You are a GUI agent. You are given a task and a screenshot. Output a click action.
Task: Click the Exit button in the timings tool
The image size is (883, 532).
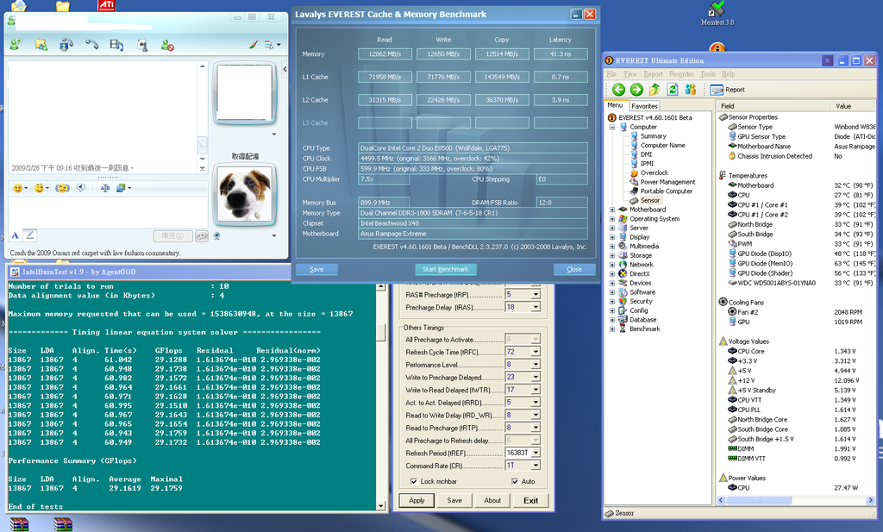click(x=530, y=500)
